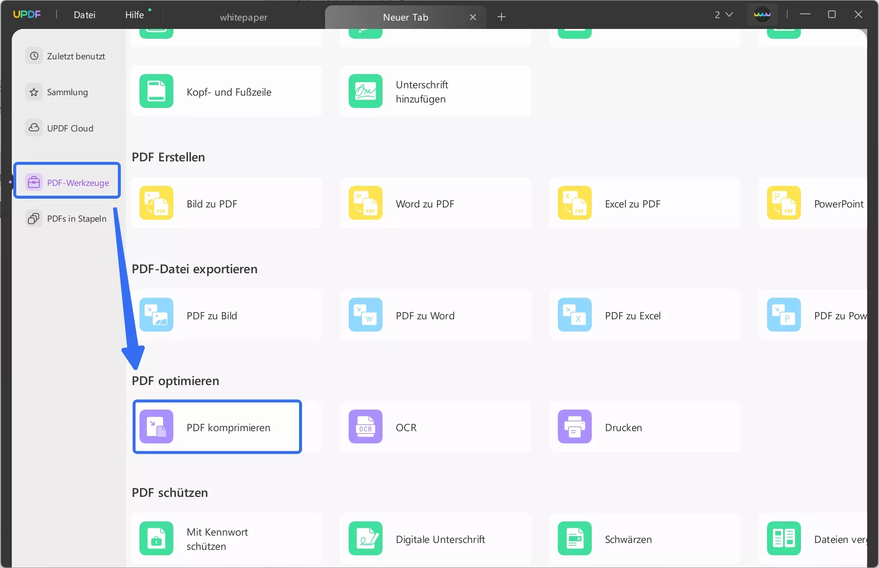Open PDFs in Stapeln in sidebar

pos(67,218)
